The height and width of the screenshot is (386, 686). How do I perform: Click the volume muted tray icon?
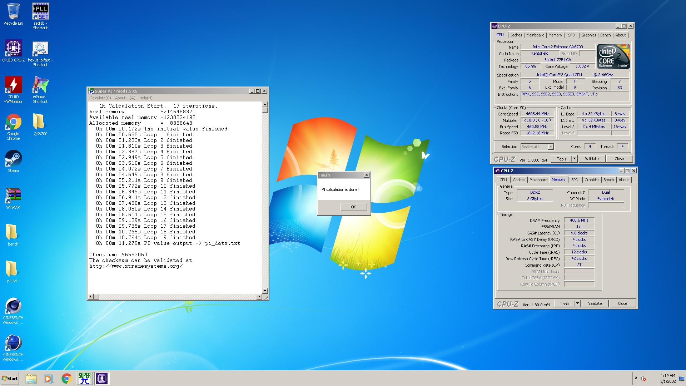point(643,379)
